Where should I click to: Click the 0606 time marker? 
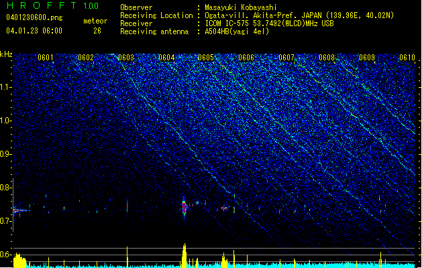(x=246, y=58)
